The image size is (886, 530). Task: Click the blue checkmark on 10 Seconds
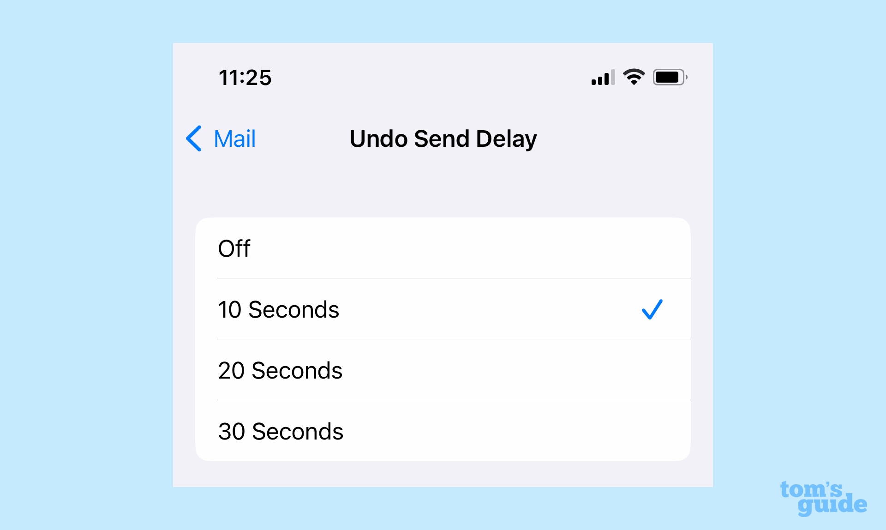653,309
